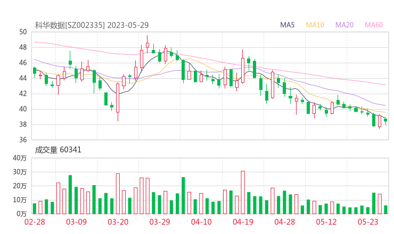
Task: Click the MA5 legend label
Action: (x=287, y=25)
